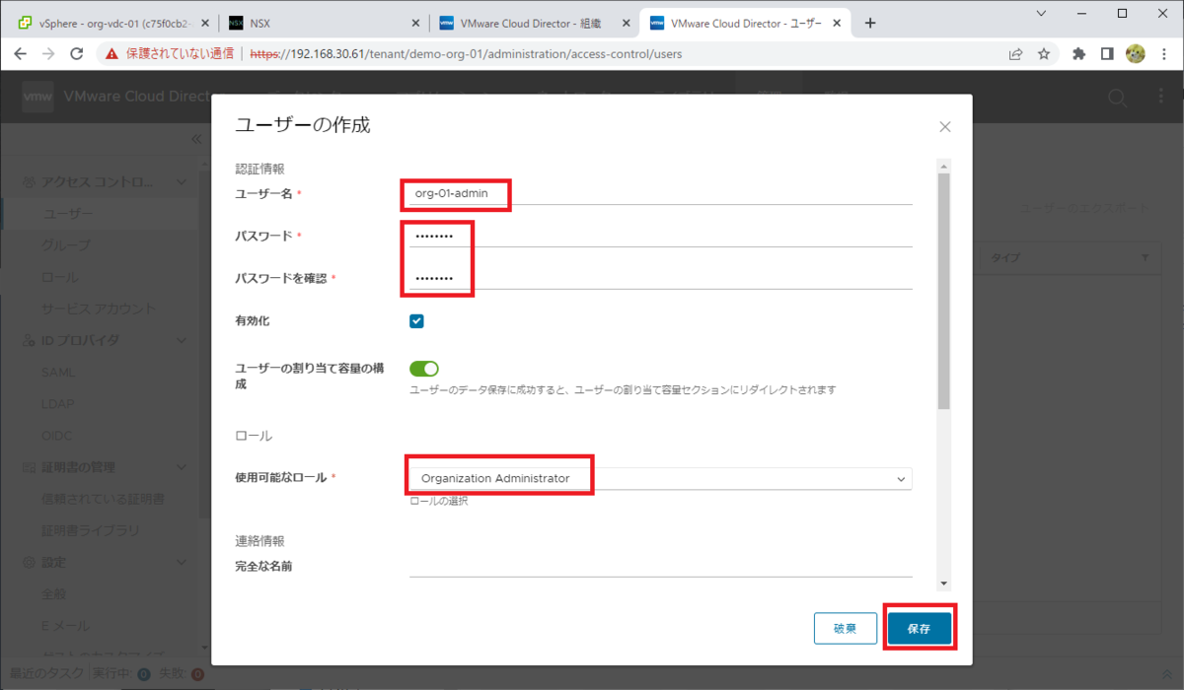Open a new browser tab with plus
Viewport: 1184px width, 690px height.
869,23
